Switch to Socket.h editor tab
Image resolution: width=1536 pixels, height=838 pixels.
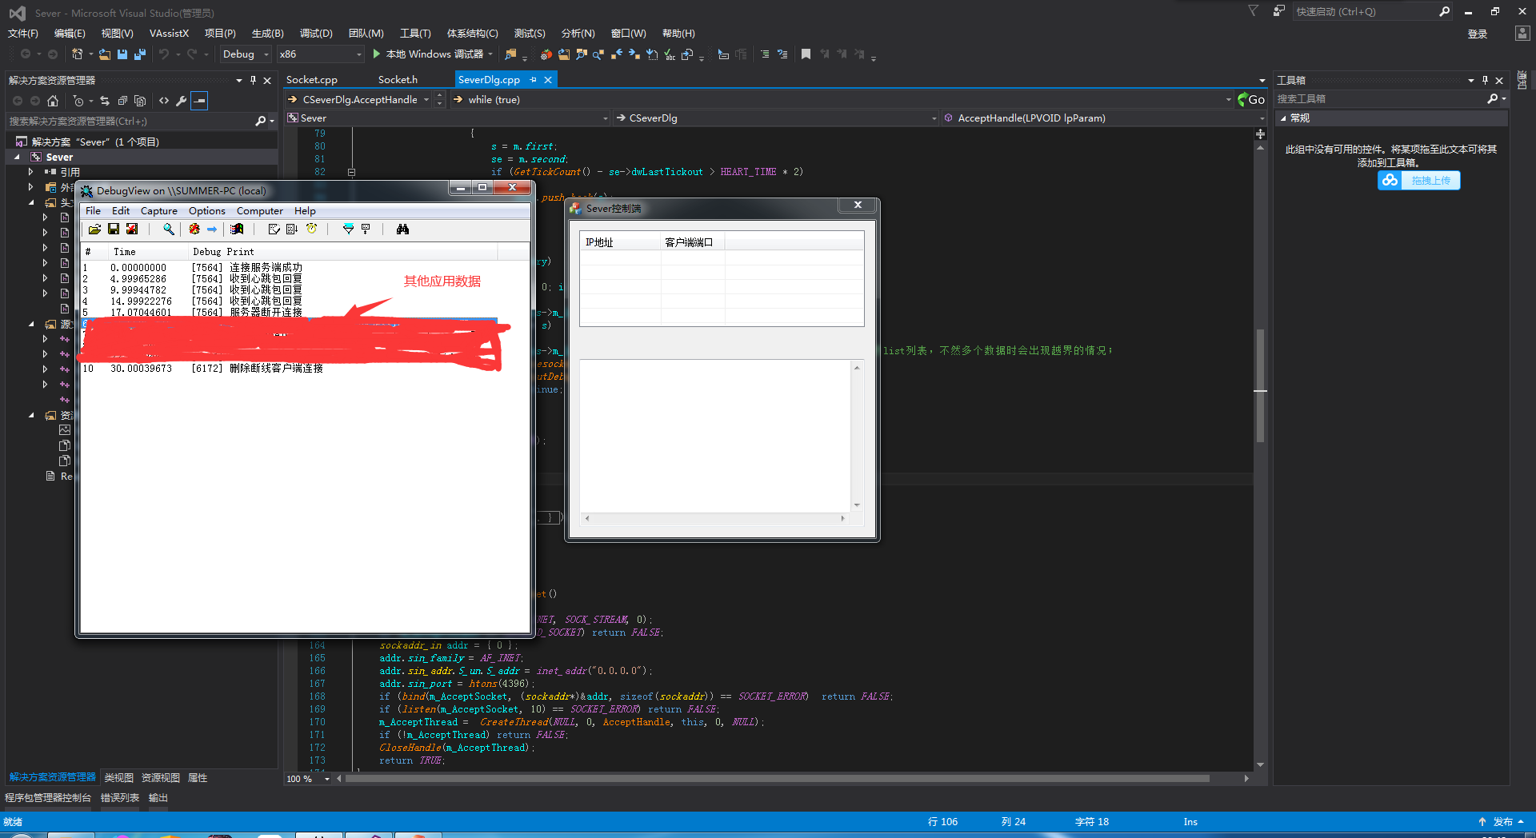tap(398, 80)
